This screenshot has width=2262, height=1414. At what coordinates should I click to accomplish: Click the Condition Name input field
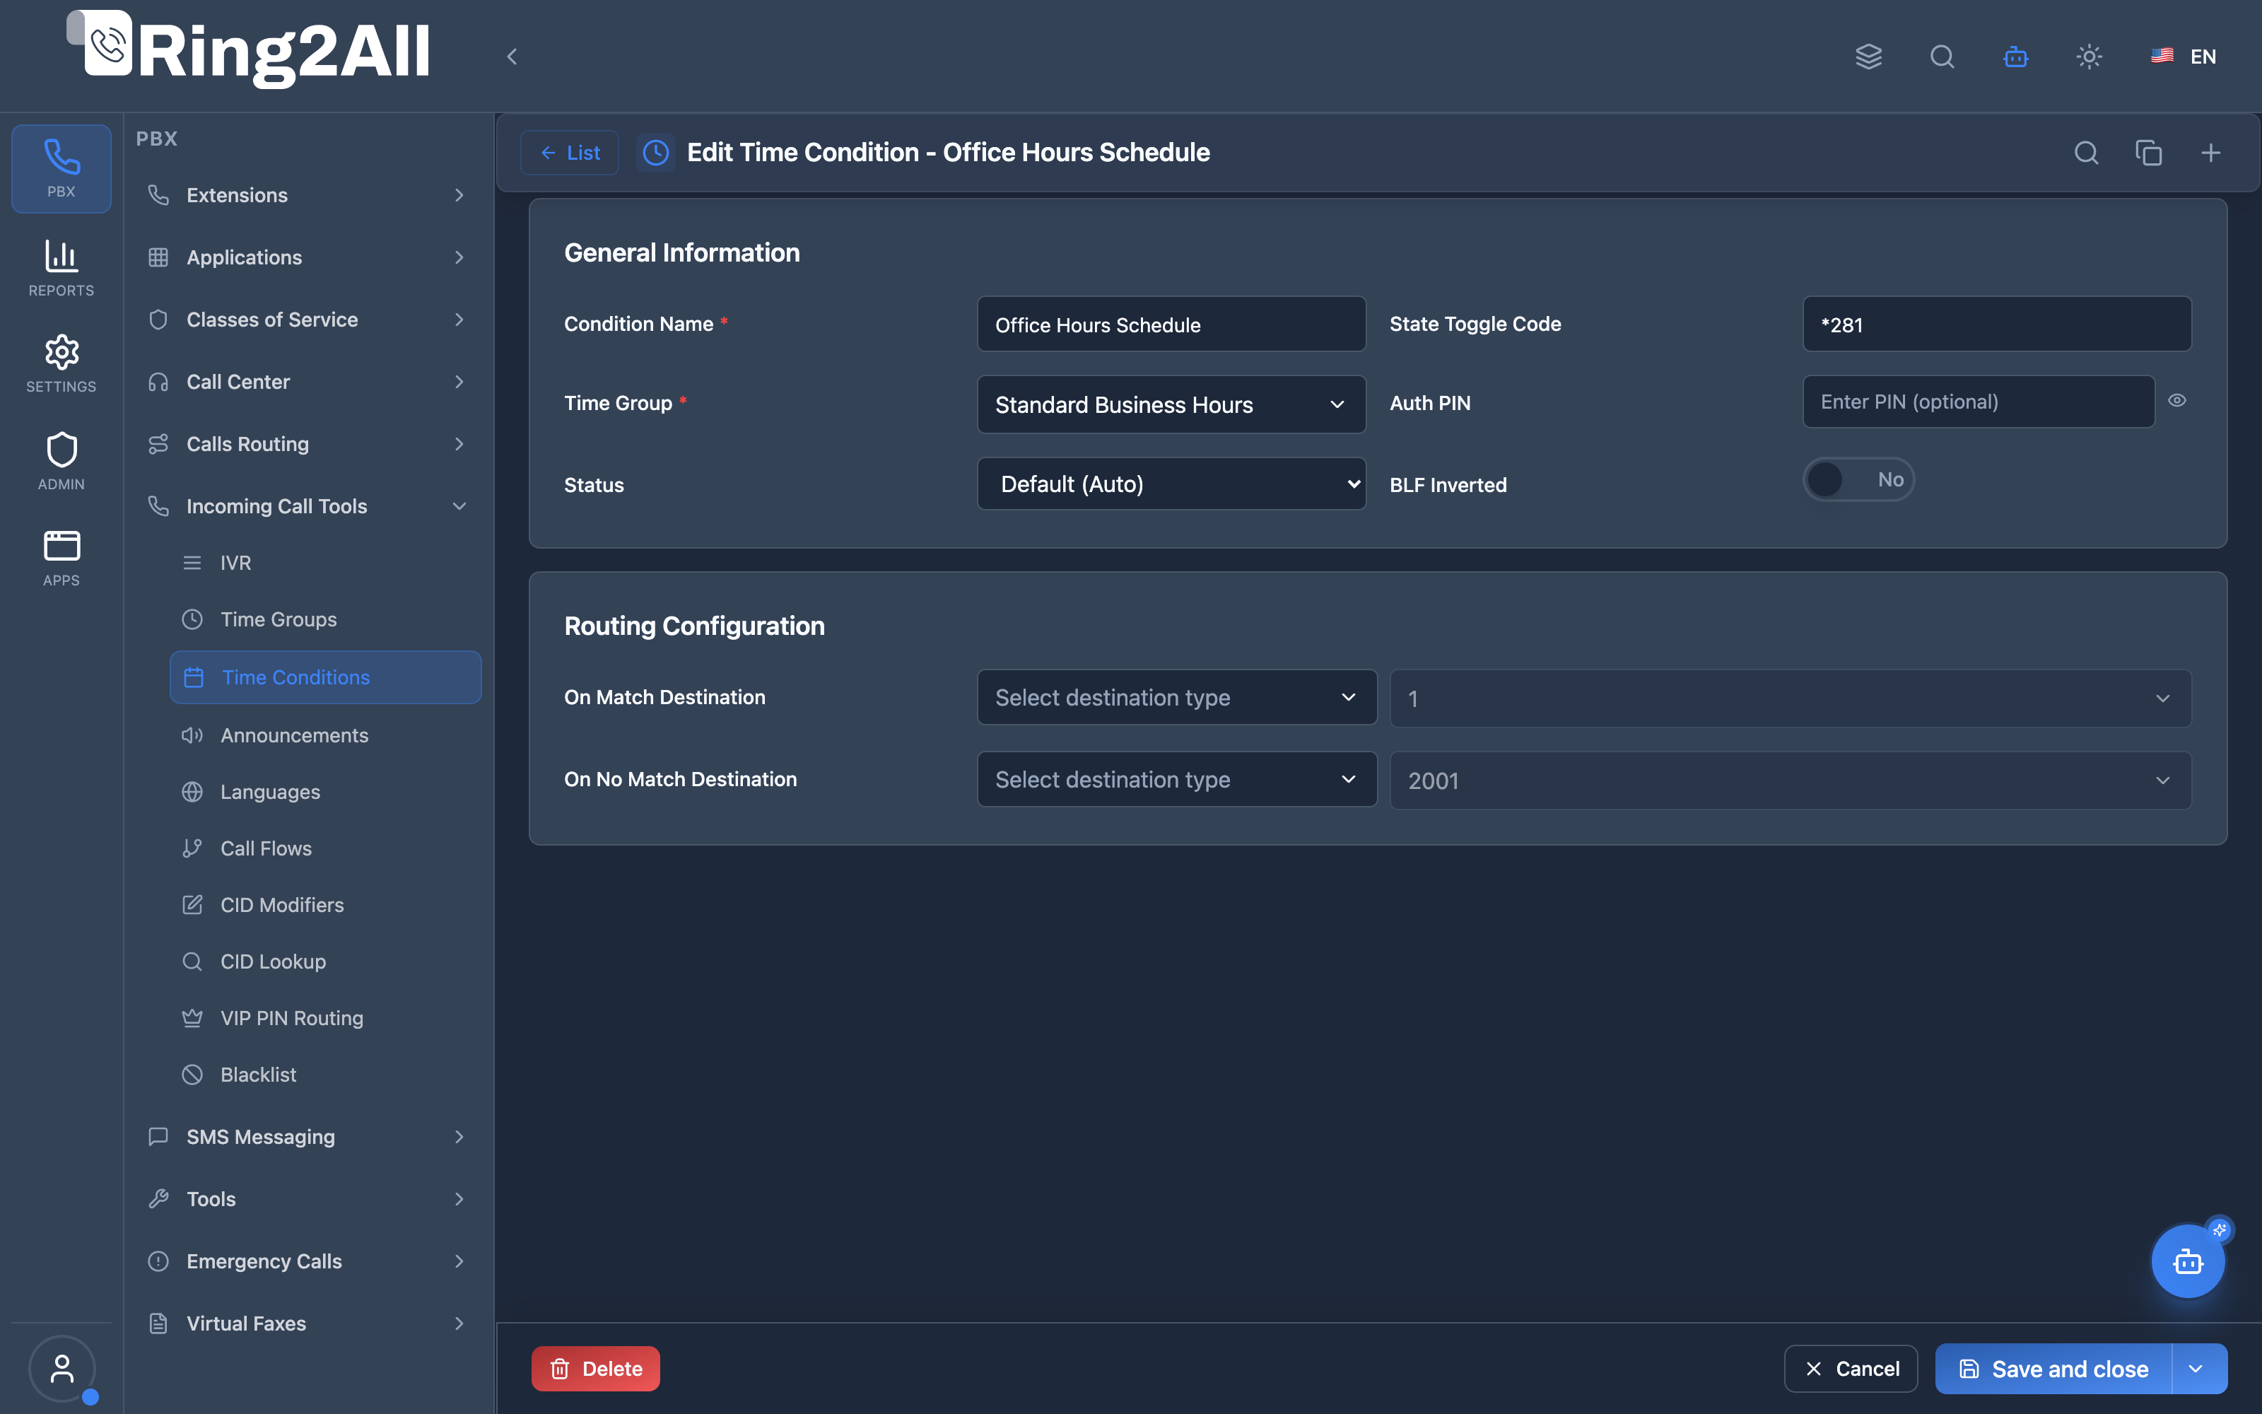pos(1171,325)
